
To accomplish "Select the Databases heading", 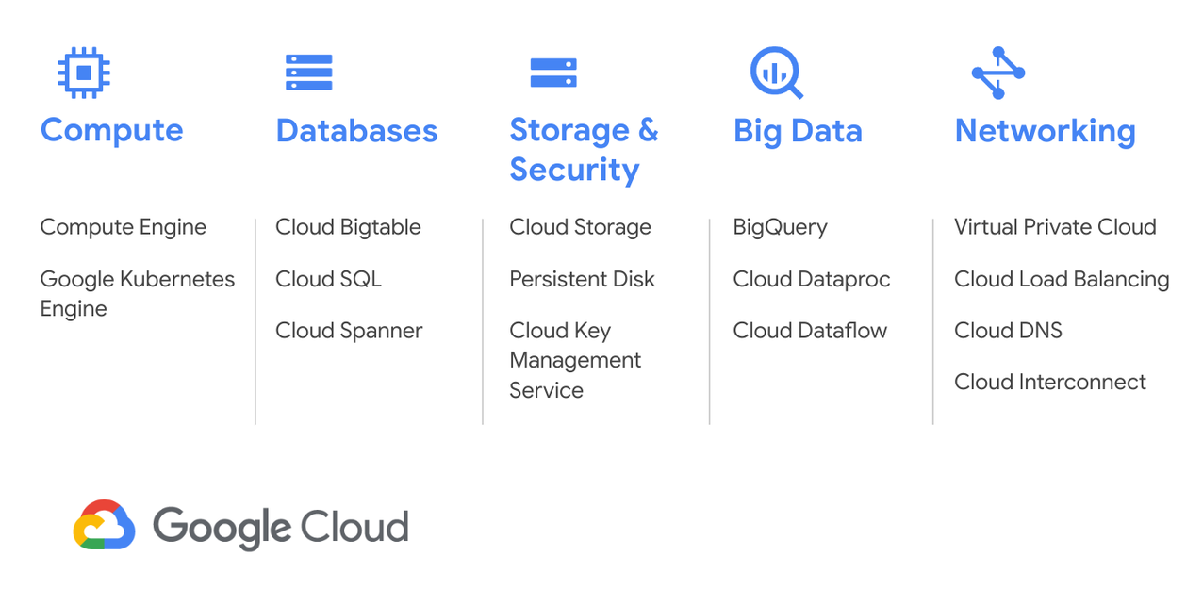I will pos(356,131).
